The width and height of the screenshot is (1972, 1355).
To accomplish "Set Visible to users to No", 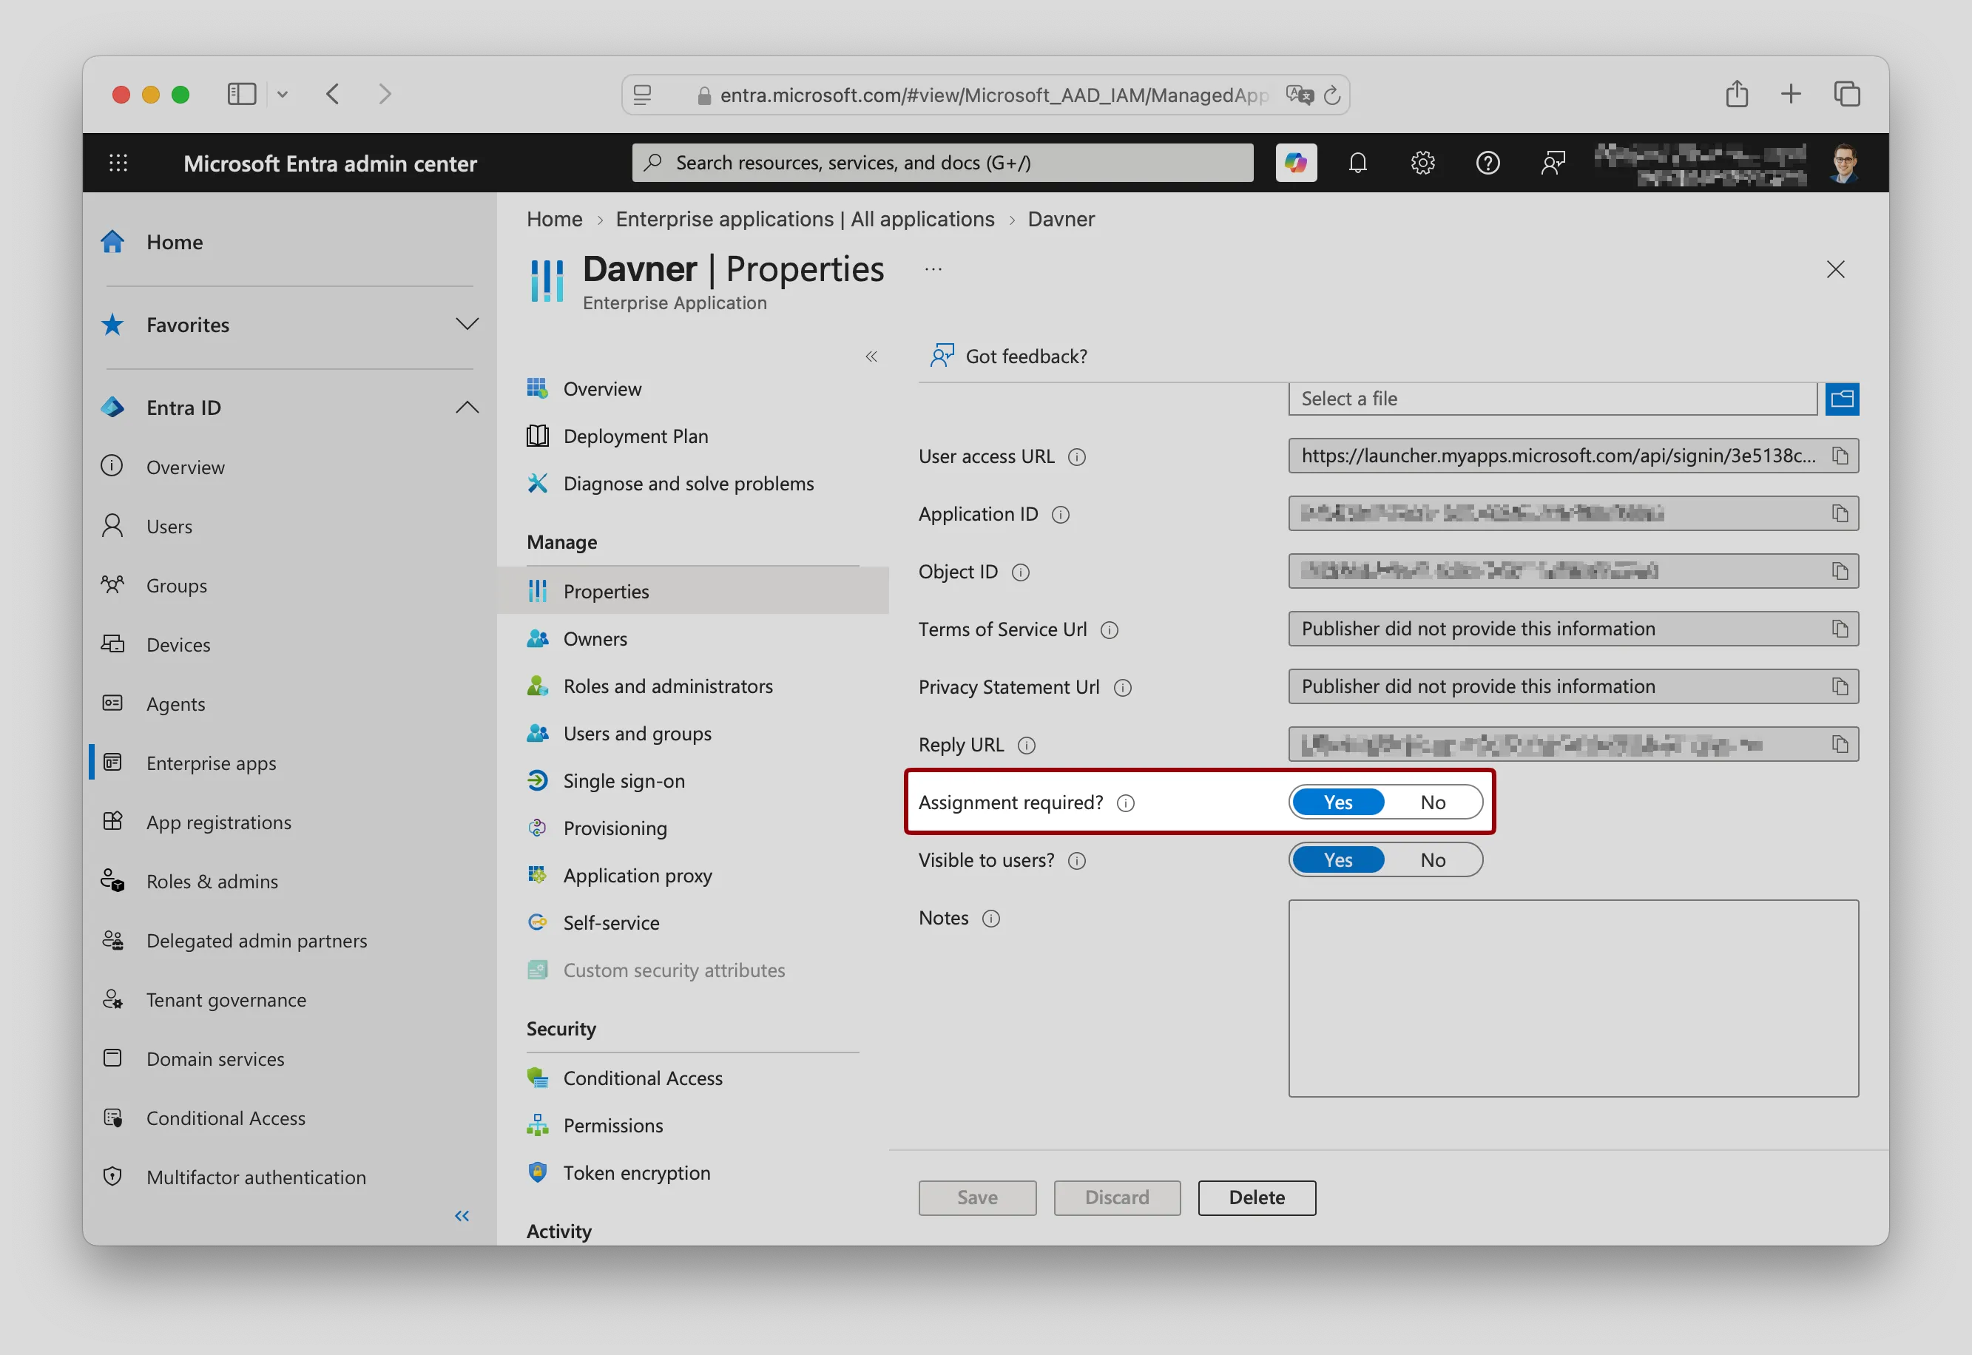I will (1432, 860).
